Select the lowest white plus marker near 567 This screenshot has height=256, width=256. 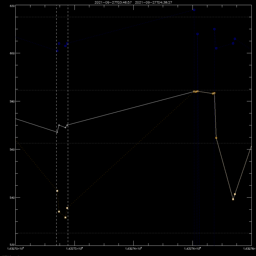coord(57,132)
